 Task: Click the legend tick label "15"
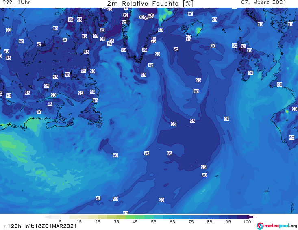pos(79,222)
